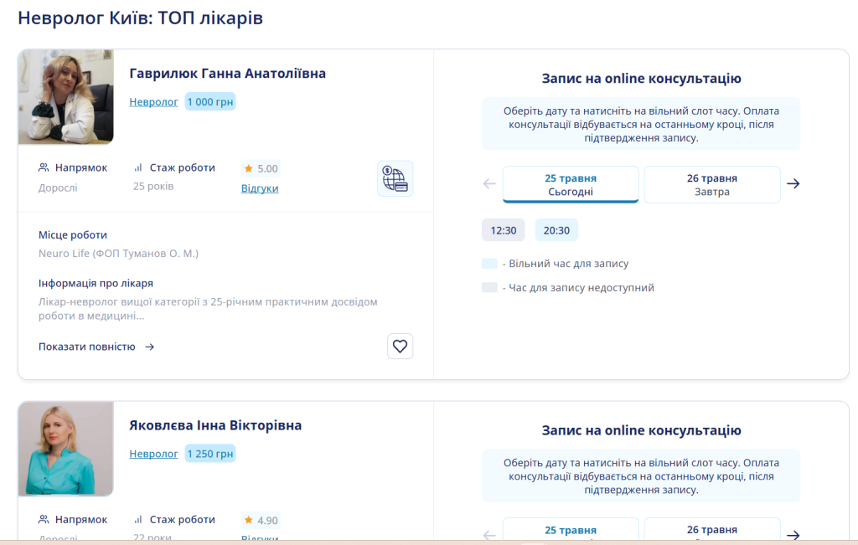Open Гаврилюк Ганна Анатоліївна profile name

click(228, 73)
